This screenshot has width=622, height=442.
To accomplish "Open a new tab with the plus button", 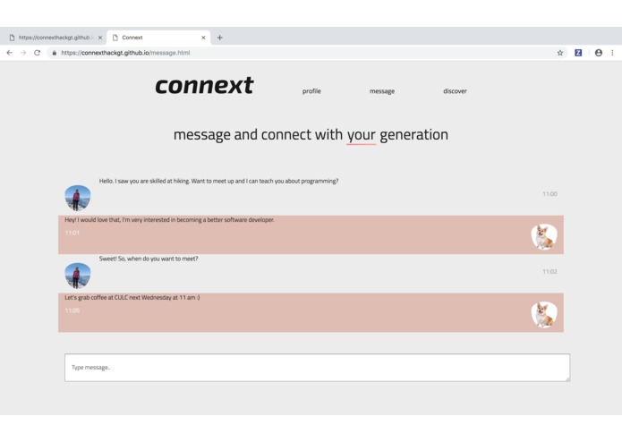I will pos(220,38).
